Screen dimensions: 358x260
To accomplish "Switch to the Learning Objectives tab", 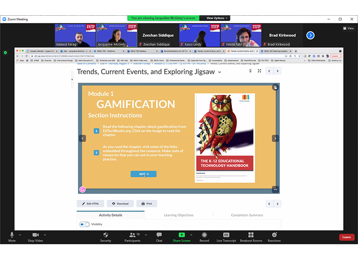I will [179, 215].
